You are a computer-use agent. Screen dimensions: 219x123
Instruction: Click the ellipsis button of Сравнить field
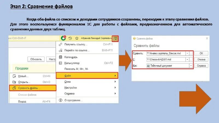point(191,53)
